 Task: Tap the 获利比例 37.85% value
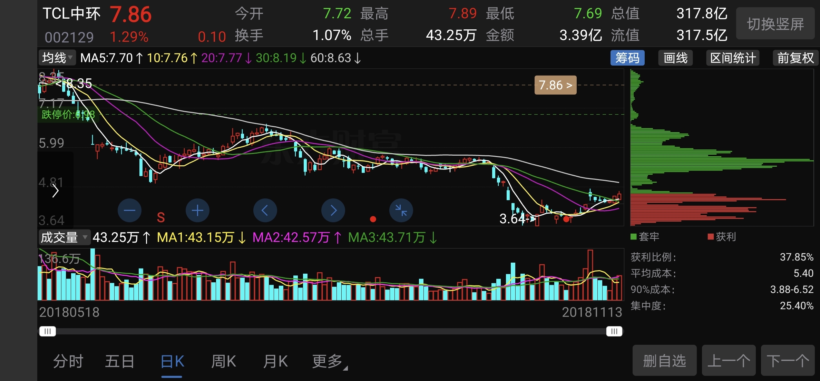pyautogui.click(x=797, y=257)
